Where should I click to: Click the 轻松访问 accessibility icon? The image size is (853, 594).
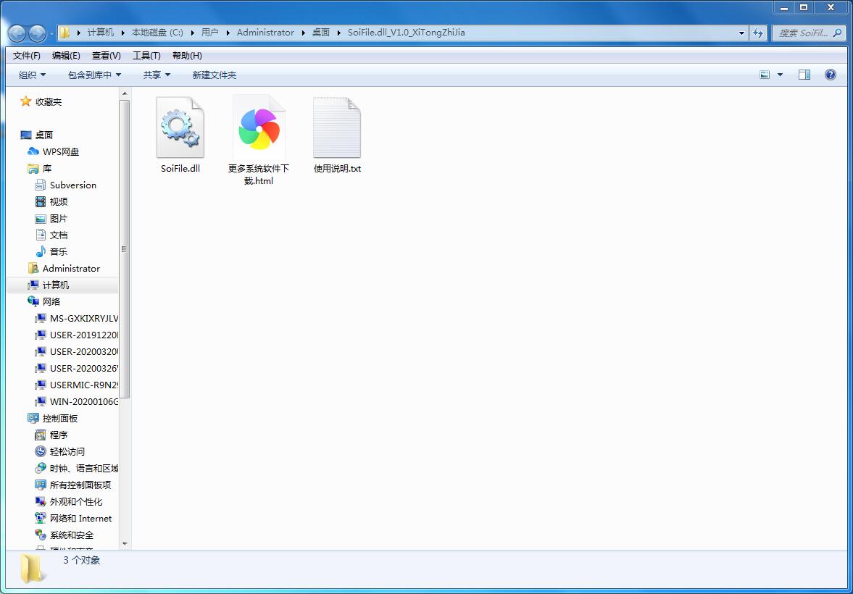coord(41,451)
